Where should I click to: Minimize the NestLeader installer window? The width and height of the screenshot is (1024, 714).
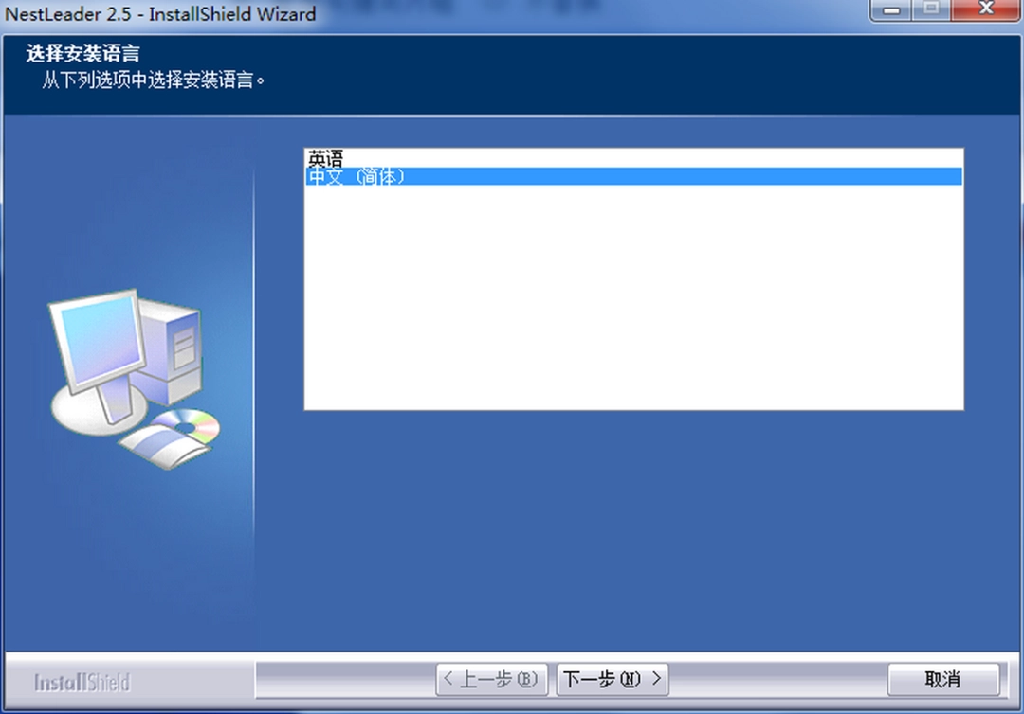click(x=891, y=9)
